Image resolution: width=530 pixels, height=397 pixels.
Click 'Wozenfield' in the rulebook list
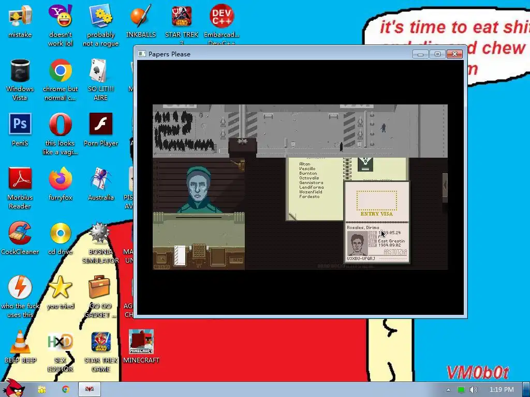click(311, 192)
